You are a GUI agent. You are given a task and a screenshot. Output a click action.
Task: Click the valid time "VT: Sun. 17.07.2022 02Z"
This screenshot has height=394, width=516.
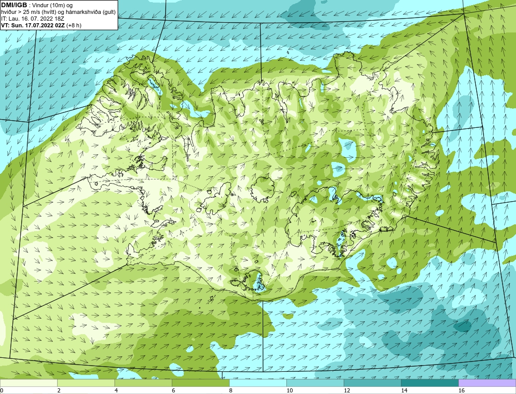coord(33,25)
